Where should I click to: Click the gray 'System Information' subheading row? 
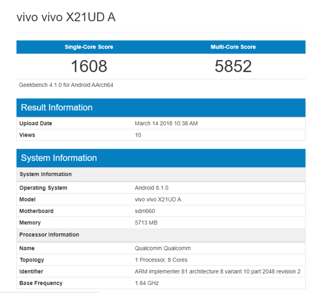(161, 174)
